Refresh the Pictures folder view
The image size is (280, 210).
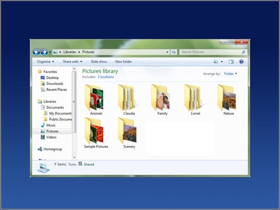(174, 52)
